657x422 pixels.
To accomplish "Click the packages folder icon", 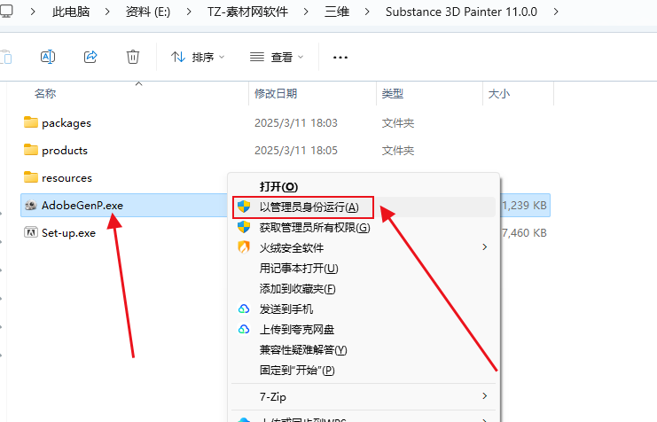I will (x=30, y=122).
